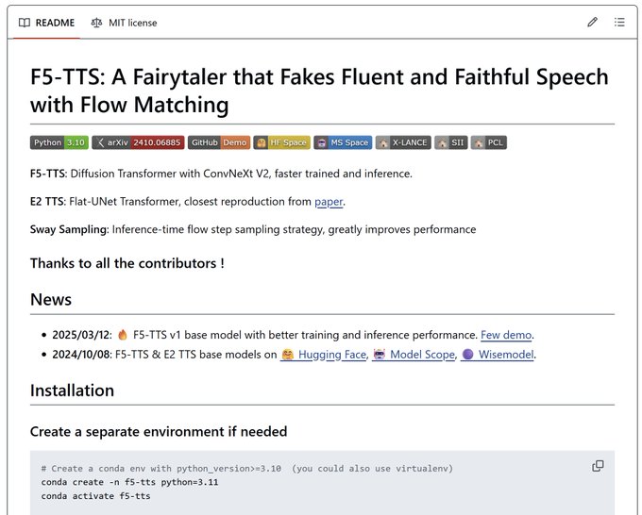Click the SII badge
Image resolution: width=642 pixels, height=515 pixels.
(x=450, y=142)
